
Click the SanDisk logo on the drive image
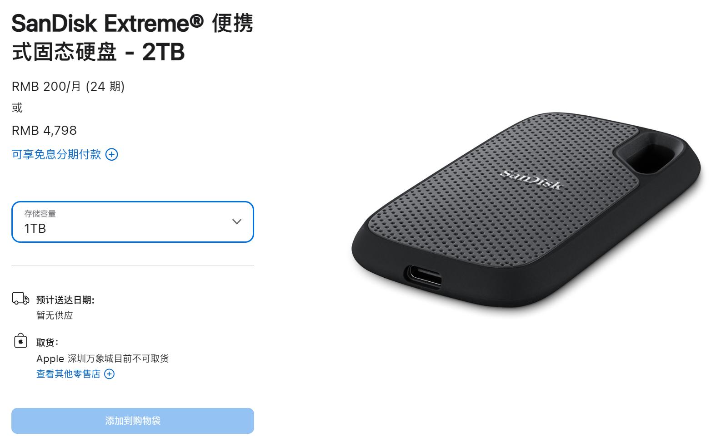531,180
